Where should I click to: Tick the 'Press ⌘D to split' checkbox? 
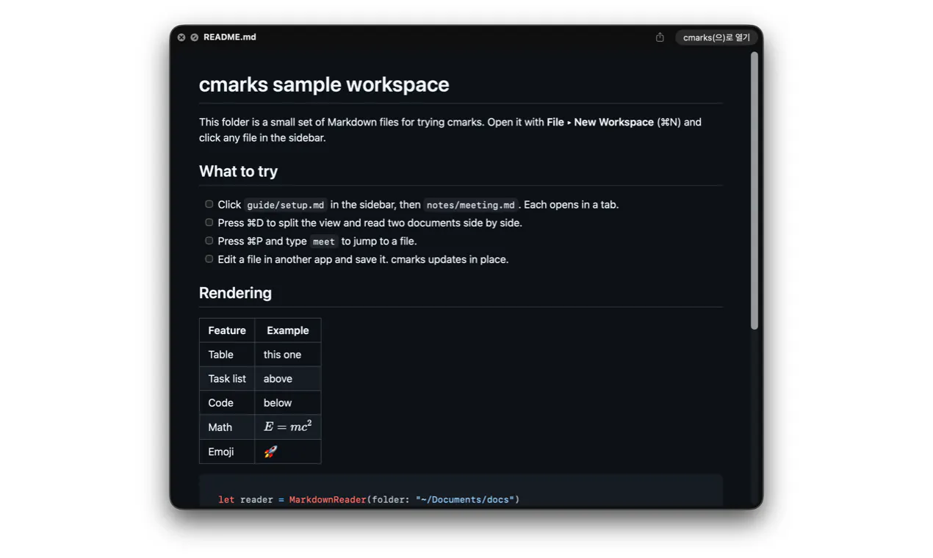pyautogui.click(x=209, y=222)
